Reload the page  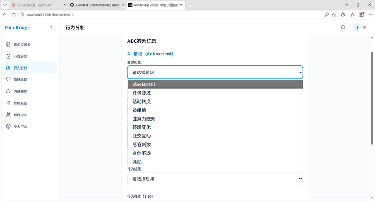coord(14,15)
